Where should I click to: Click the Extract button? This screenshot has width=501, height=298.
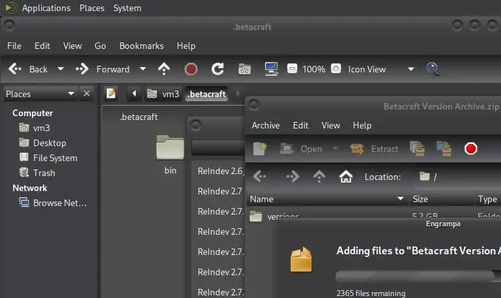pos(374,149)
